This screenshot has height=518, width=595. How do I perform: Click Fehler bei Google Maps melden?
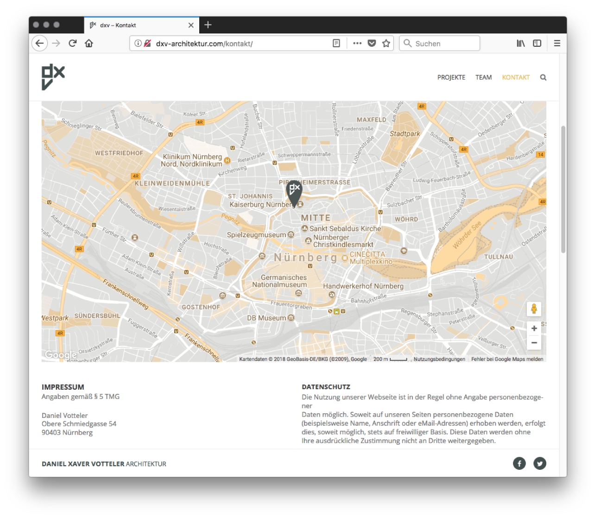coord(507,359)
